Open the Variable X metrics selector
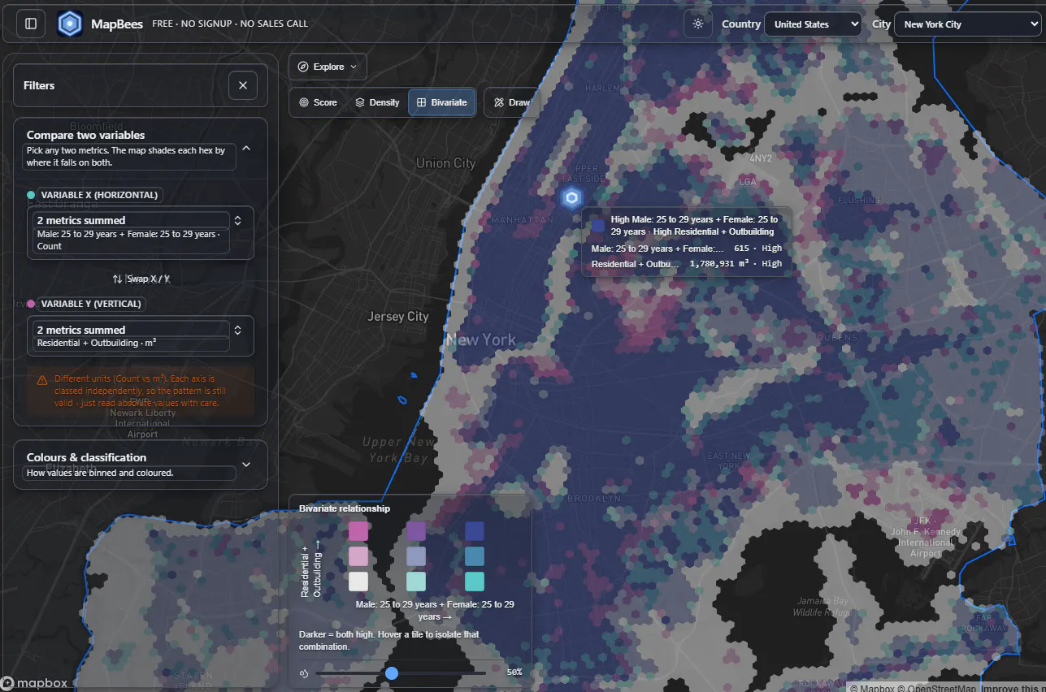 tap(141, 233)
